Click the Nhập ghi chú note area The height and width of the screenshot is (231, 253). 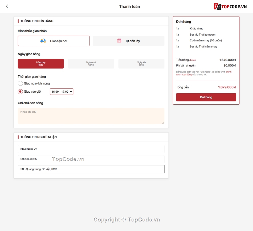[91, 116]
